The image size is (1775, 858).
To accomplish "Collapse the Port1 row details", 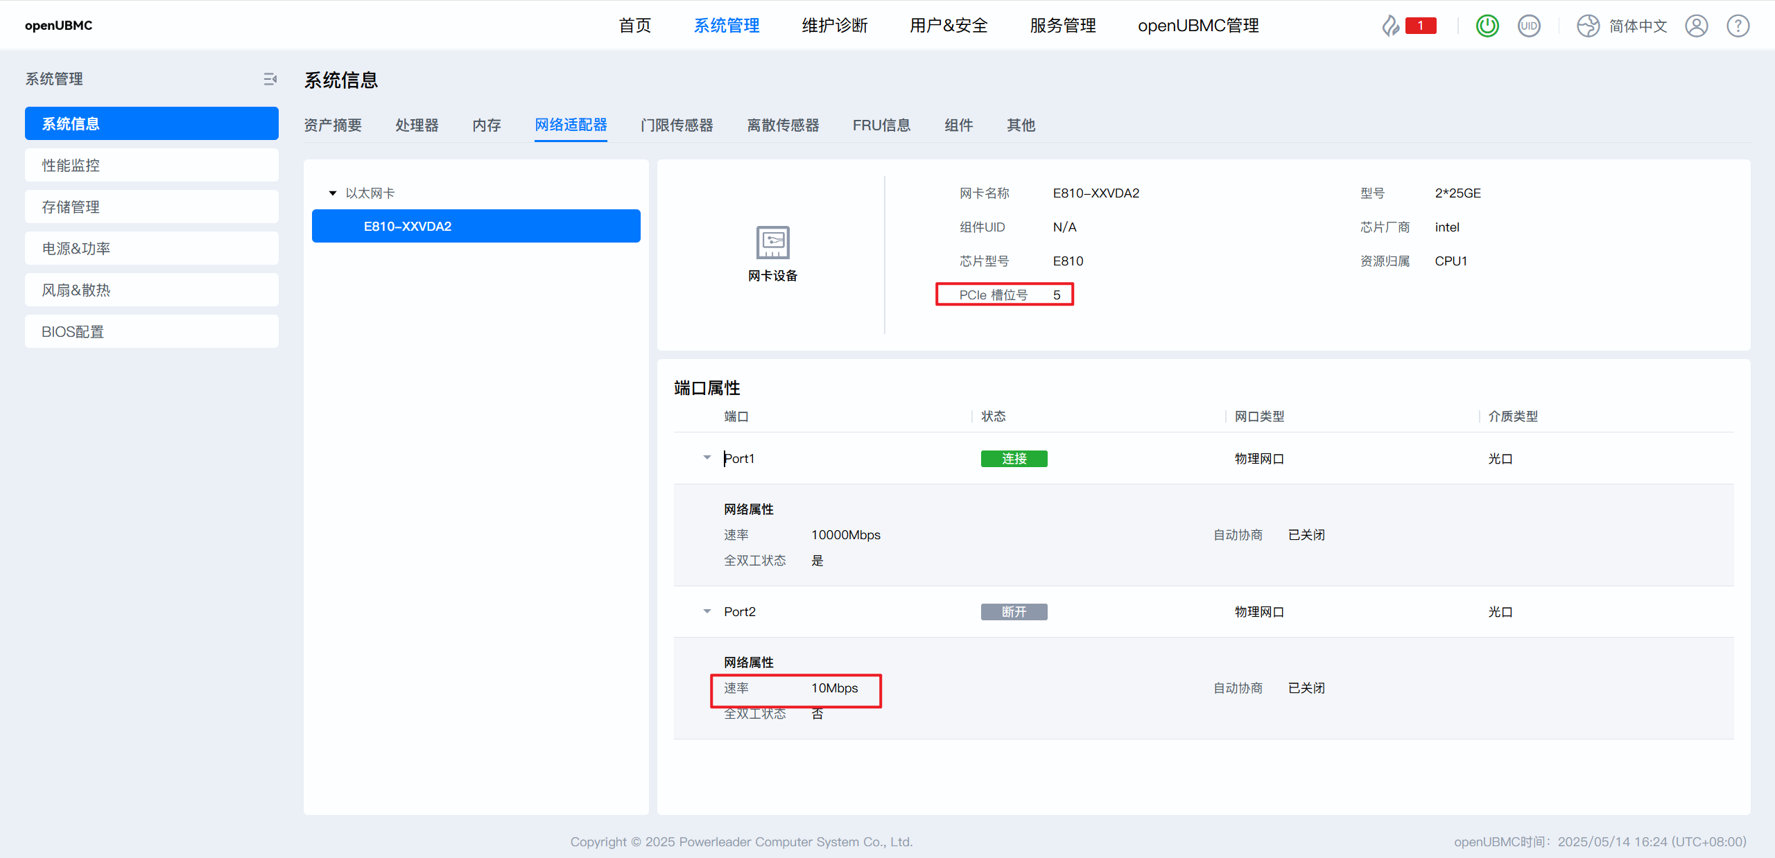I will point(707,457).
